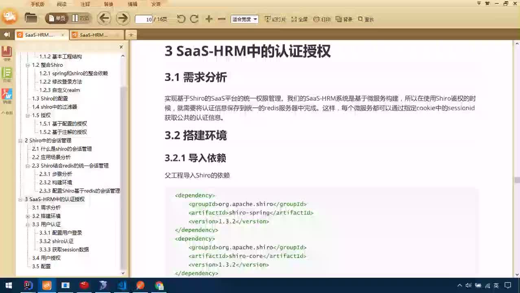Image resolution: width=520 pixels, height=293 pixels.
Task: Jump to 1.5.1 基于配置的授权
Action: pos(63,124)
